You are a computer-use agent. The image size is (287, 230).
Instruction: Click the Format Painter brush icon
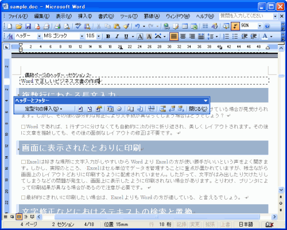[x=126, y=26]
